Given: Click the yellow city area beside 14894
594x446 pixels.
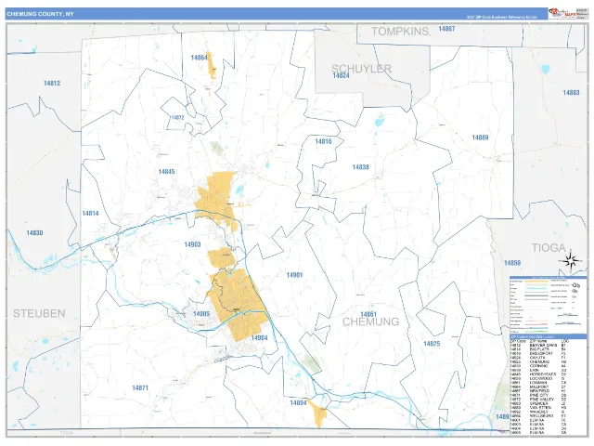Looking at the screenshot, I should [x=317, y=413].
